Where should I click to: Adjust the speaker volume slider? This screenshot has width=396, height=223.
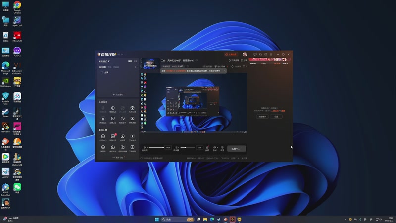coord(188,147)
